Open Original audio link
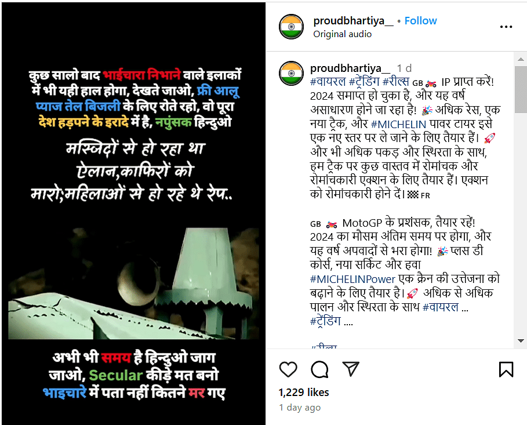This screenshot has width=527, height=425. click(x=342, y=34)
